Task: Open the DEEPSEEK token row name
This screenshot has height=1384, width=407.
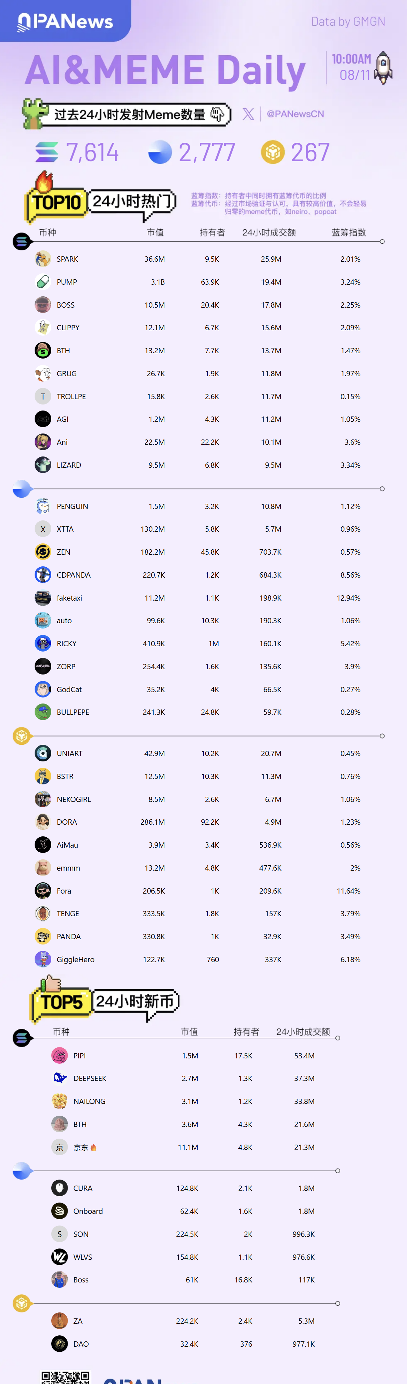Action: (x=90, y=1078)
